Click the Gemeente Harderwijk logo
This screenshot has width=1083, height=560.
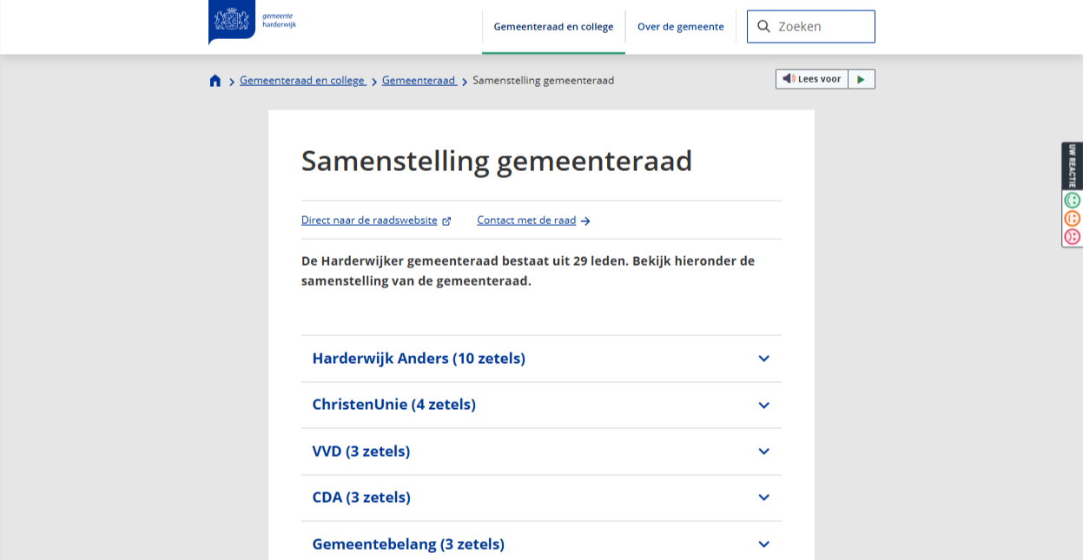click(253, 21)
